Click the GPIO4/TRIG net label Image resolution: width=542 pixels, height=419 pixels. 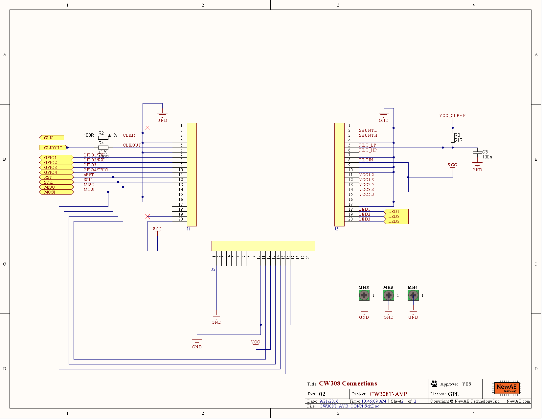96,170
